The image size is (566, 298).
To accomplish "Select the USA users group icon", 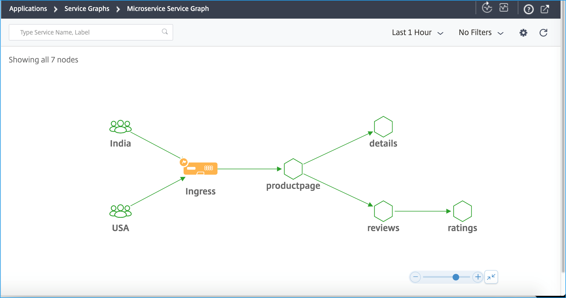I will pyautogui.click(x=121, y=211).
